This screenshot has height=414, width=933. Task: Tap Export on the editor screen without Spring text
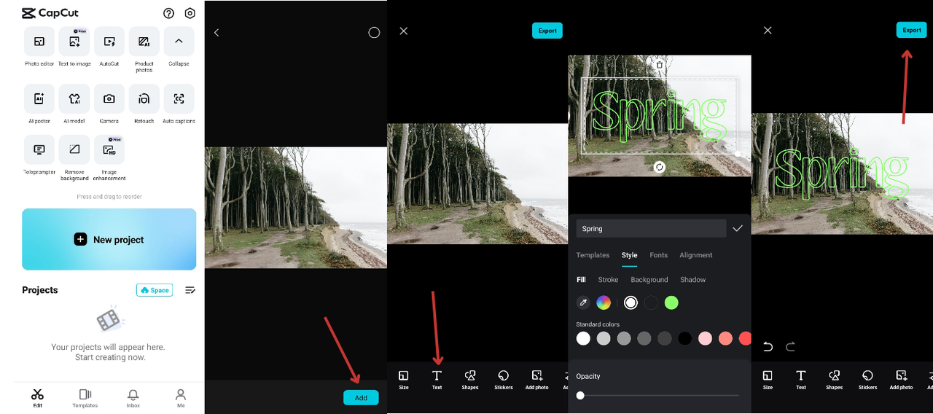[547, 31]
